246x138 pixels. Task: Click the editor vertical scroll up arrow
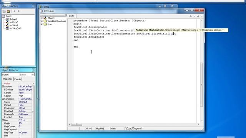click(x=202, y=21)
